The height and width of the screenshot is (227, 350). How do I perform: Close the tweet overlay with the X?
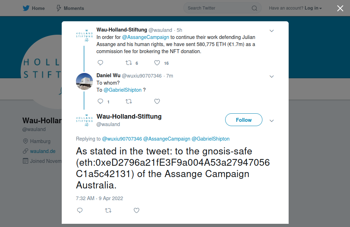340,8
